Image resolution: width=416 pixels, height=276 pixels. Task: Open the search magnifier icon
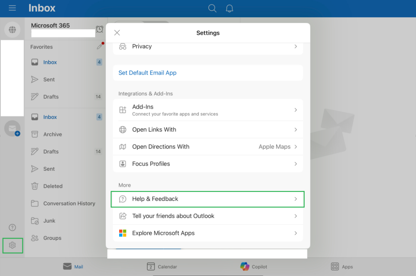[x=212, y=8]
